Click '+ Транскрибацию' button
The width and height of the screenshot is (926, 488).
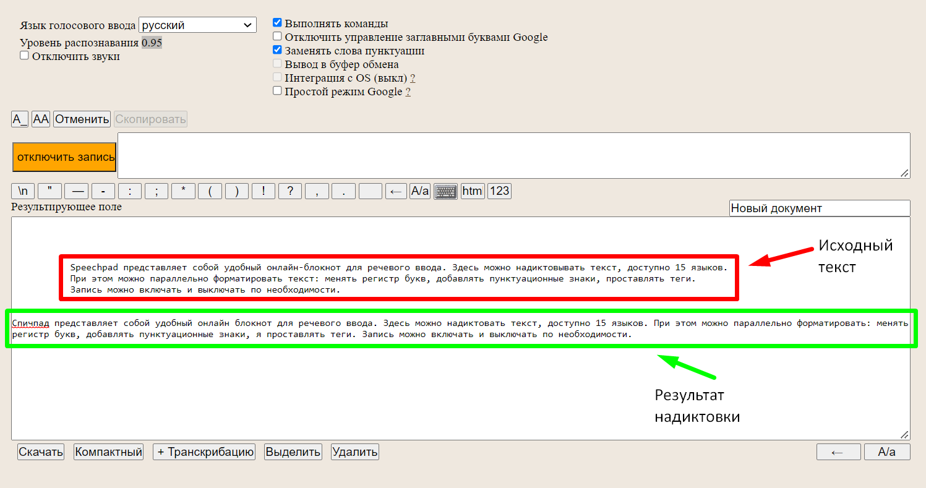click(x=204, y=452)
